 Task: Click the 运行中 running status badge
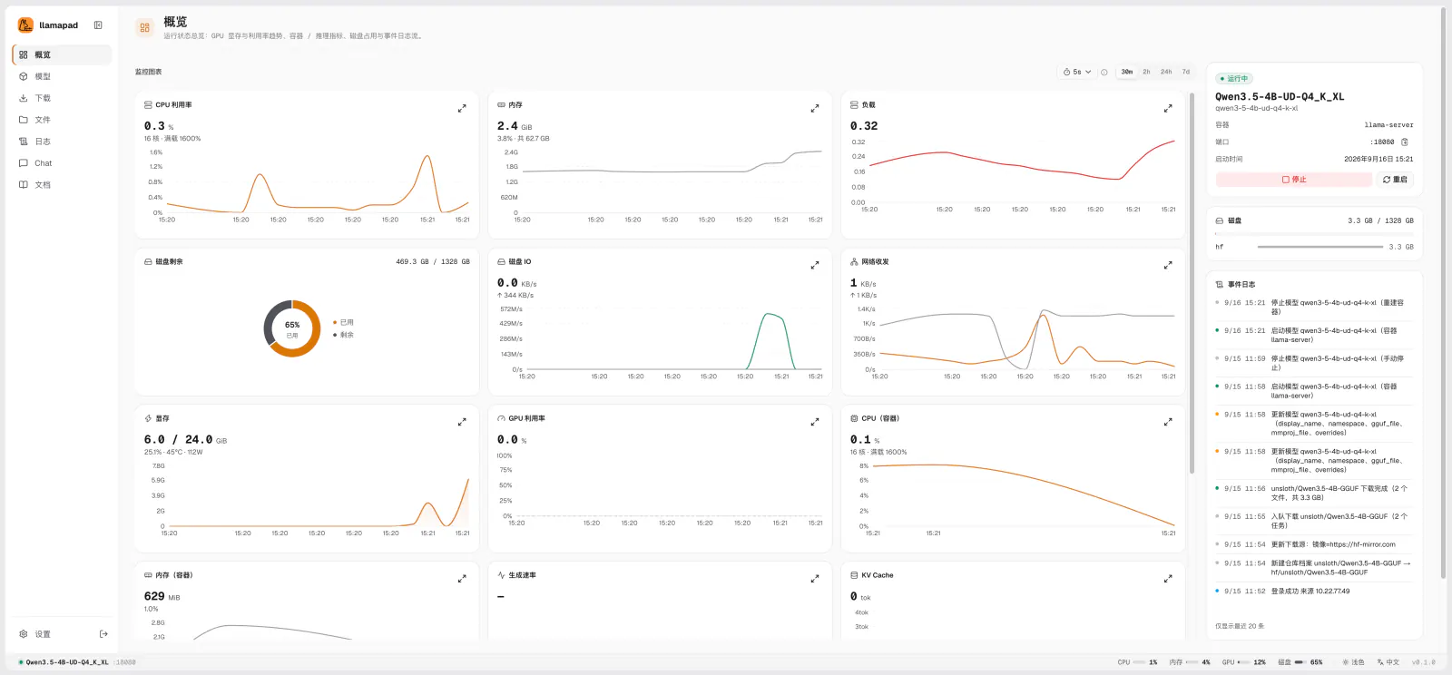(x=1234, y=79)
